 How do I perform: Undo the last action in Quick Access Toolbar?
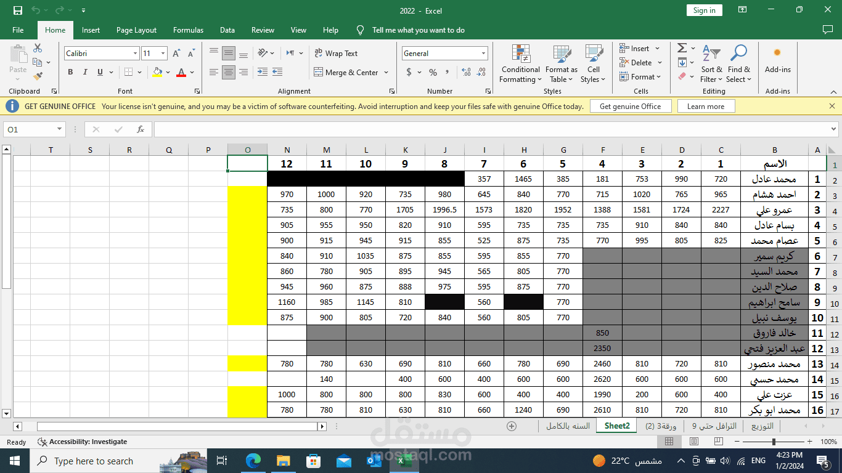click(x=35, y=10)
